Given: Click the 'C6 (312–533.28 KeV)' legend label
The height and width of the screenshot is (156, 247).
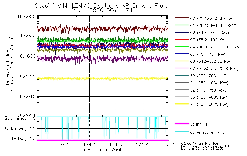Looking at the screenshot, I should point(211,61).
